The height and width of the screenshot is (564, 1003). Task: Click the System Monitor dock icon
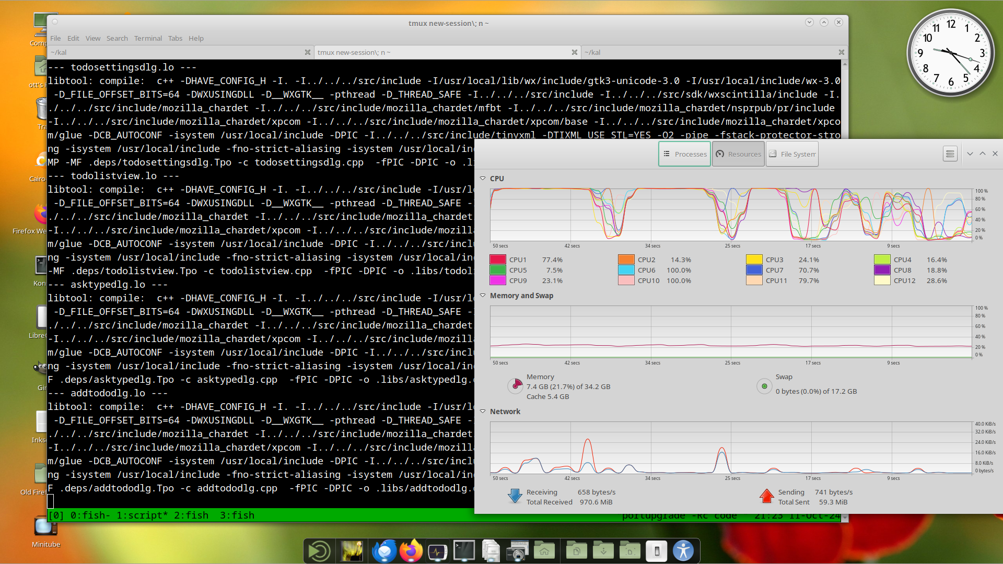(x=437, y=551)
